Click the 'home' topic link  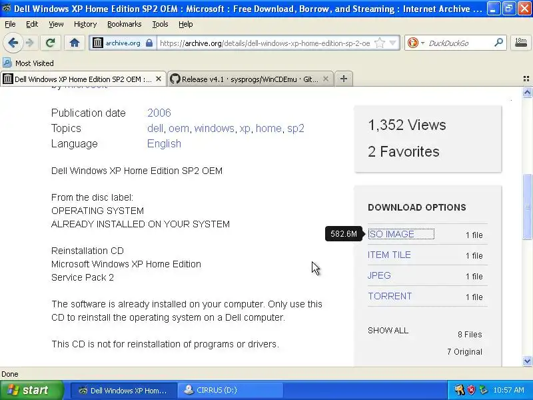268,128
